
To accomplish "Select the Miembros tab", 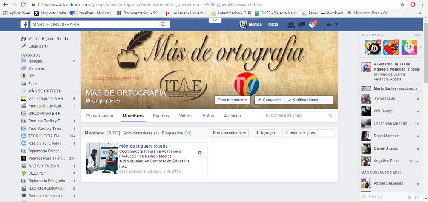I will pyautogui.click(x=133, y=116).
